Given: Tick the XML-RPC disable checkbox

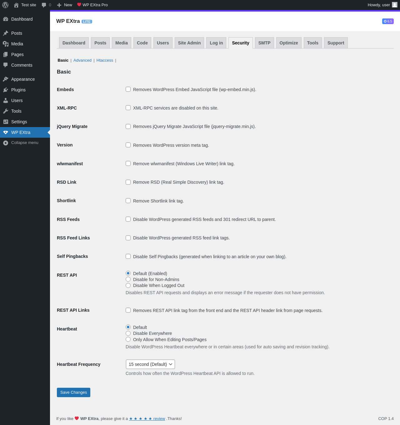Looking at the screenshot, I should 128,108.
